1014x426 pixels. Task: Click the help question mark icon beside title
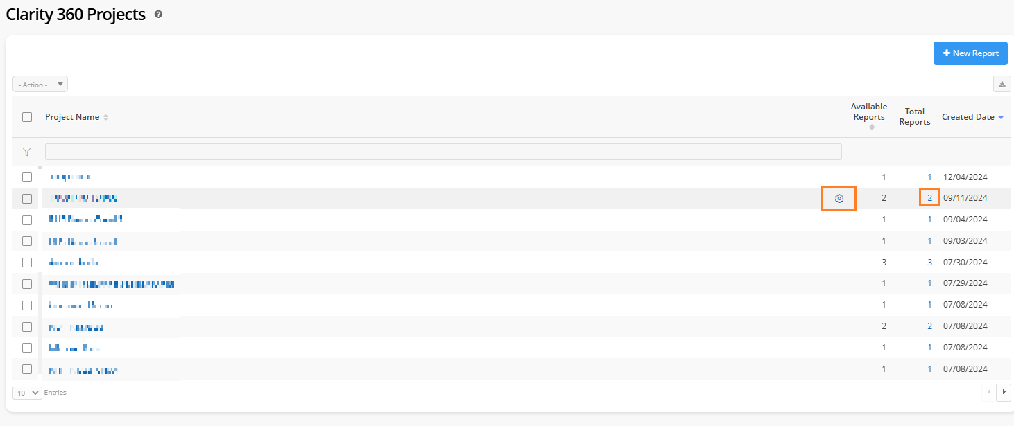pyautogui.click(x=159, y=14)
